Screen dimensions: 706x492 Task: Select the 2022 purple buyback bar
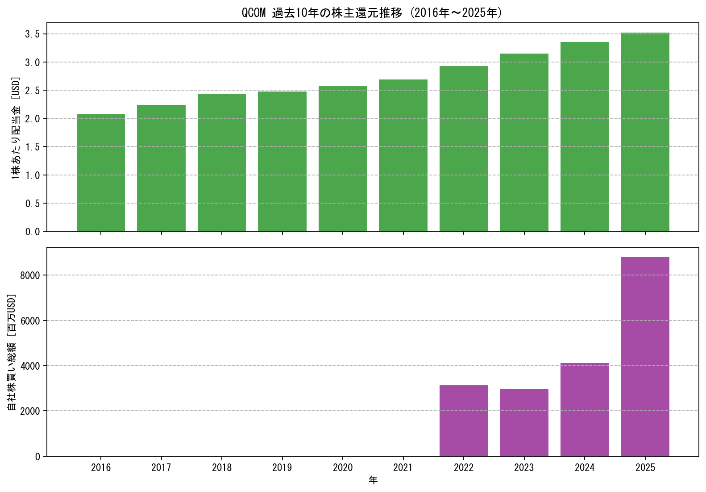point(464,421)
